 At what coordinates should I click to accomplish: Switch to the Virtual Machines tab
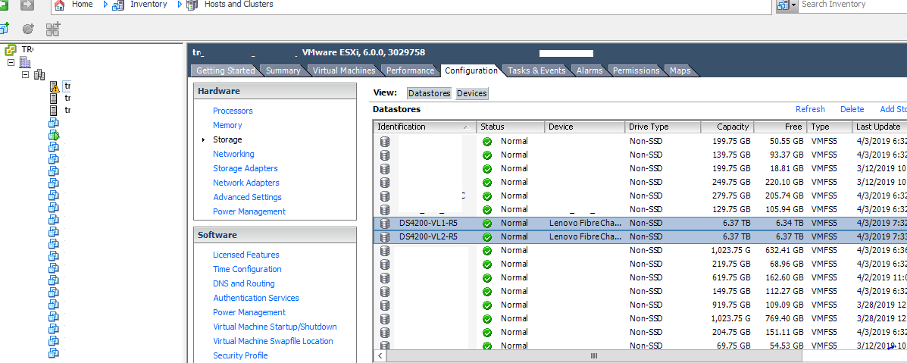(344, 70)
